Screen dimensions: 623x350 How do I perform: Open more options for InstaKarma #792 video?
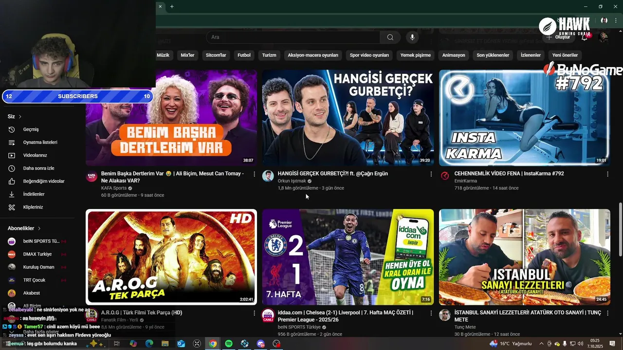coord(607,174)
